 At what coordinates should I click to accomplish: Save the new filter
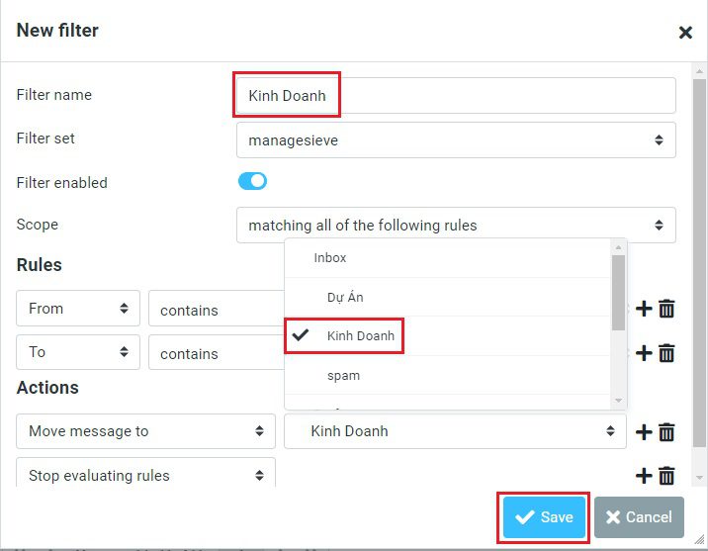point(544,517)
